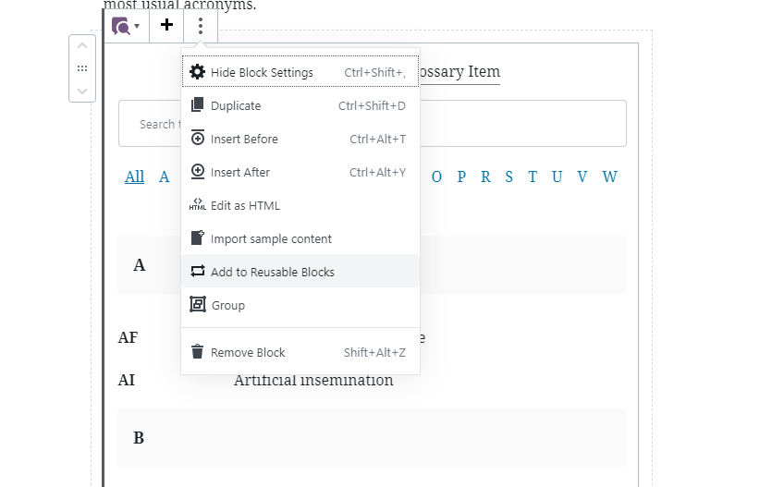Filter glossary by letter R
784x487 pixels.
(485, 177)
